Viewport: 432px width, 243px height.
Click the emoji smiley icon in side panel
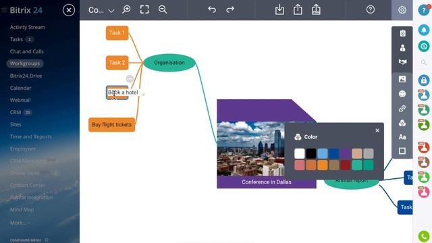click(402, 94)
